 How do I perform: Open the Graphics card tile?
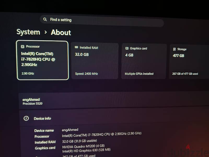144,61
